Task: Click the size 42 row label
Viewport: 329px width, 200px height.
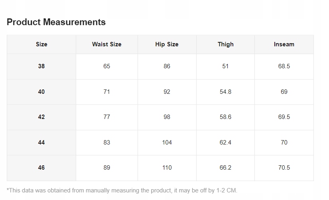Action: click(x=41, y=117)
